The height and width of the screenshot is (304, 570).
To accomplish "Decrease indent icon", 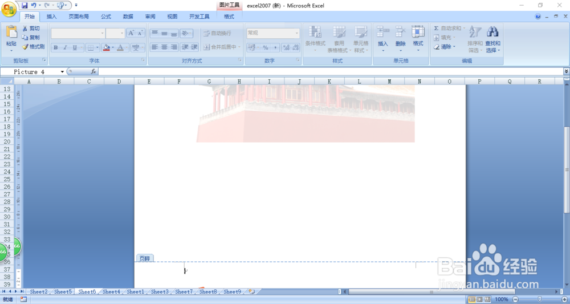I will click(x=185, y=47).
